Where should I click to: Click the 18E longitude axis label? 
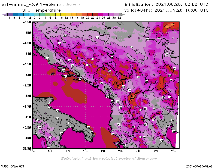point(86,151)
